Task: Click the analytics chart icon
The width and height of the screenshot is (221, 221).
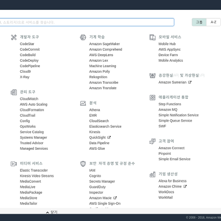Action: (83, 103)
